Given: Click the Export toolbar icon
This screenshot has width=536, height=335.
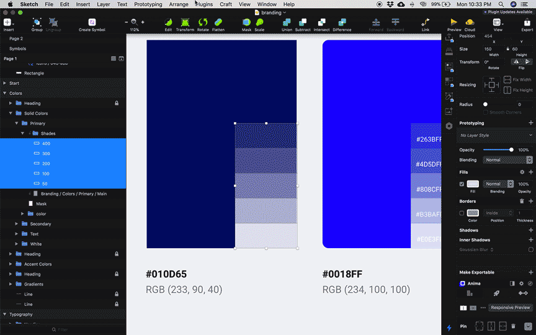Looking at the screenshot, I should (x=527, y=22).
